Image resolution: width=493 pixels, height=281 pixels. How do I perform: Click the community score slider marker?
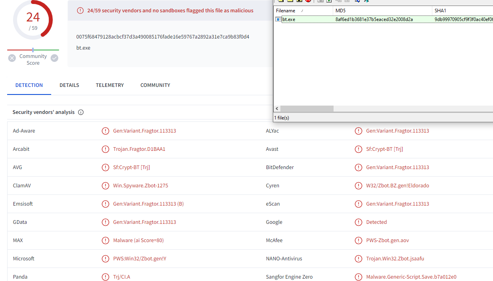[33, 50]
